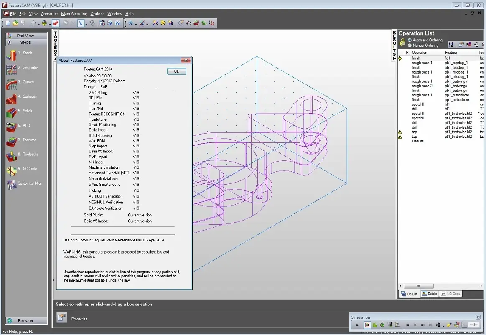Open the Toolpaths step
The height and width of the screenshot is (335, 486).
tap(22, 156)
